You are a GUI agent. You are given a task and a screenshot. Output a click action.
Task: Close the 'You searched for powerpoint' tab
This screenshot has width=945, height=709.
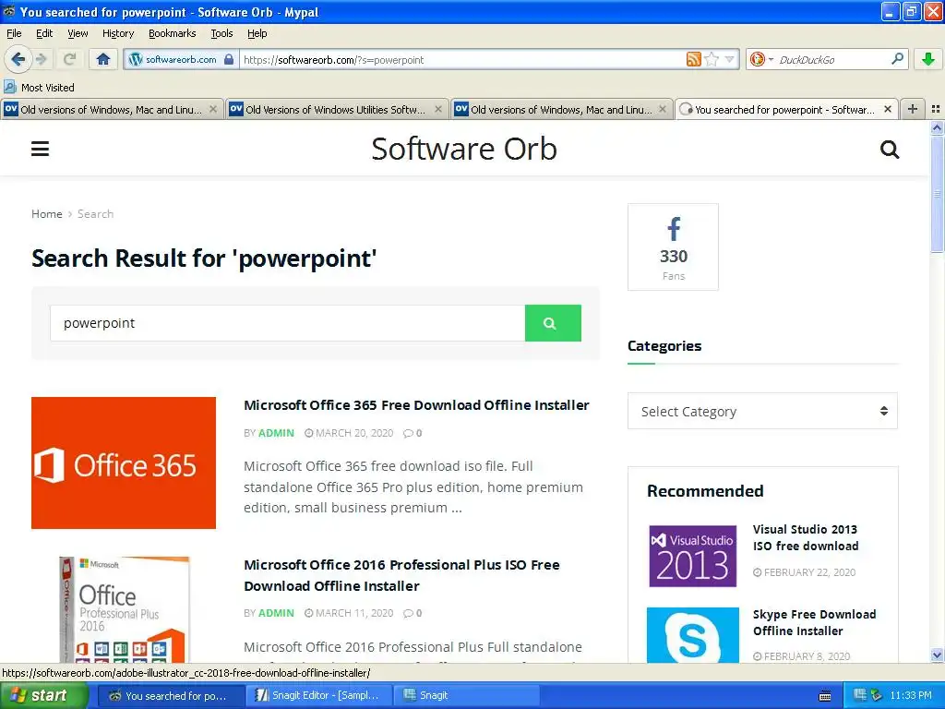pos(887,109)
